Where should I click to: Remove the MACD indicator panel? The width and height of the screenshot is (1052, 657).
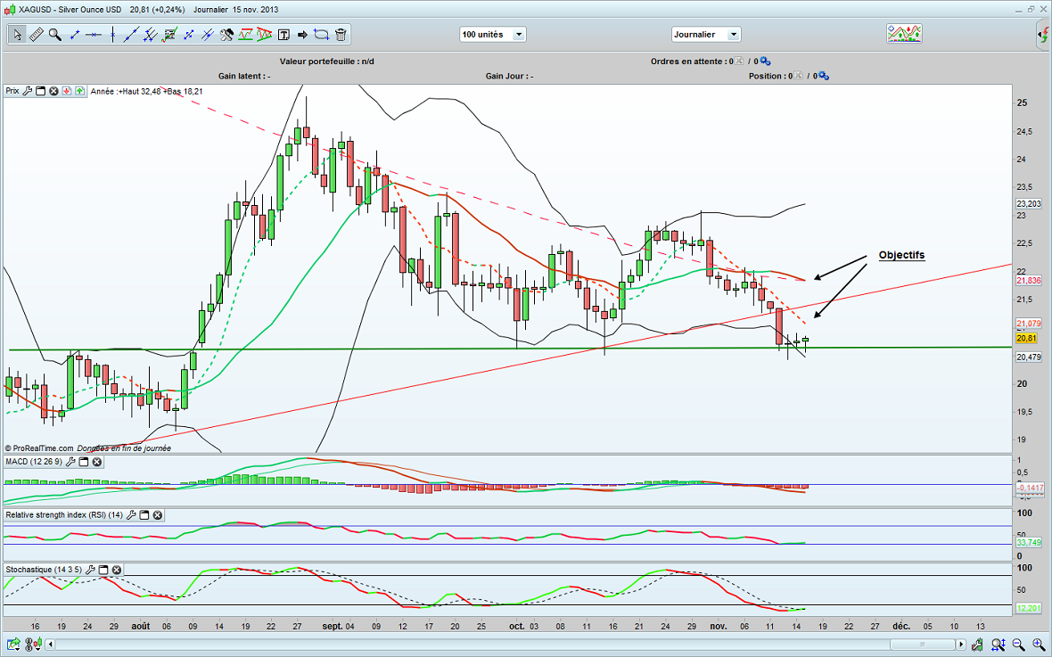tap(97, 462)
